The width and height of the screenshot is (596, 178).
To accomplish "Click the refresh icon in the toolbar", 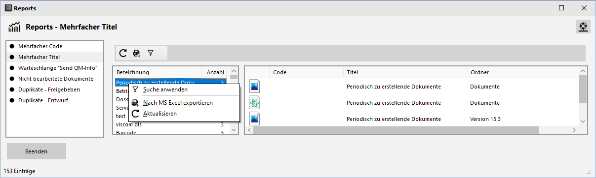I will 123,53.
